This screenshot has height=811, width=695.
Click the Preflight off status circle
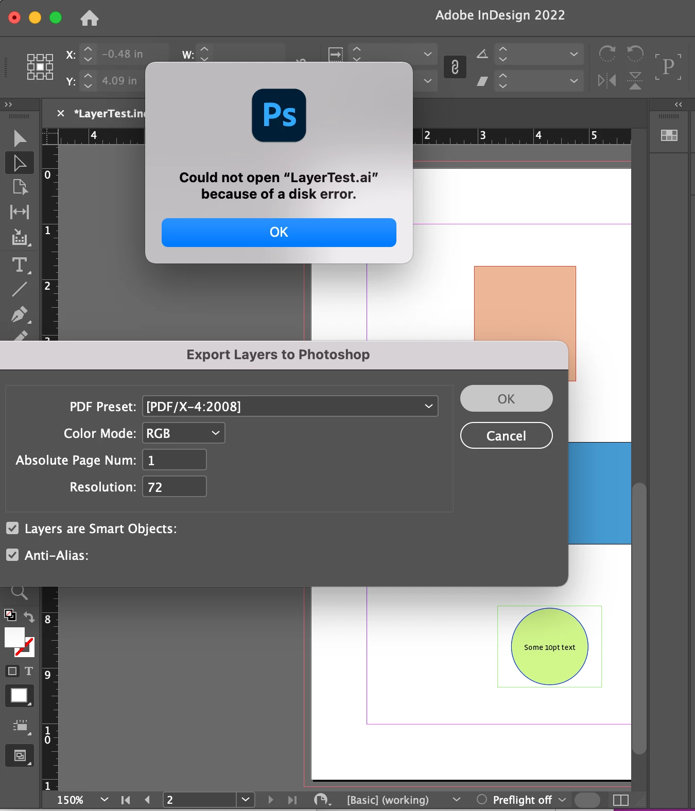482,799
